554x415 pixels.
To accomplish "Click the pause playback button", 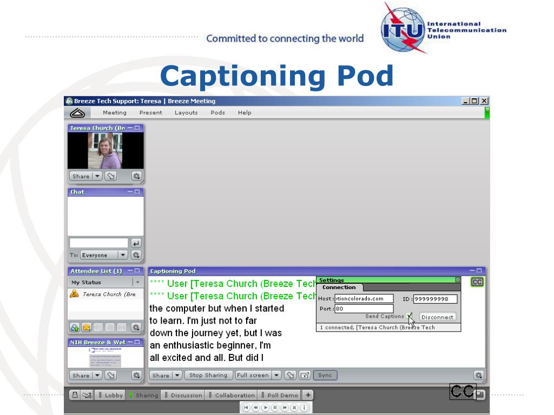I will coord(275,407).
